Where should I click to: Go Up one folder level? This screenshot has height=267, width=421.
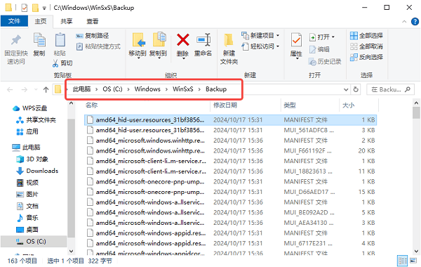[x=46, y=89]
